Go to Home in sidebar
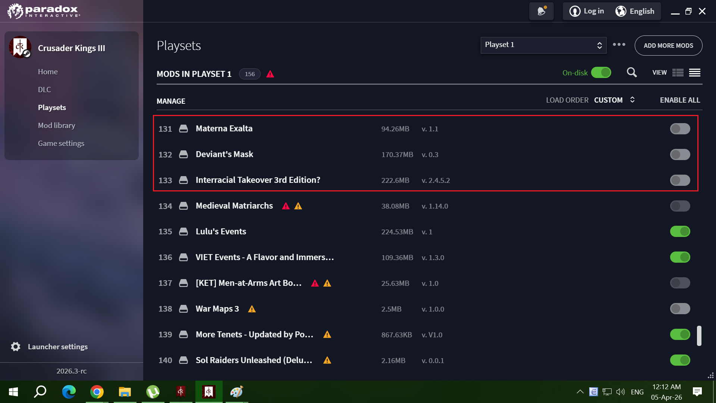Image resolution: width=716 pixels, height=403 pixels. coord(48,72)
